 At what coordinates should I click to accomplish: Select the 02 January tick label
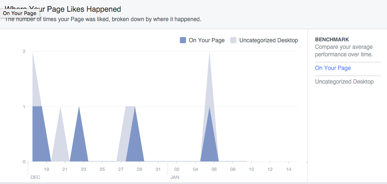click(177, 169)
